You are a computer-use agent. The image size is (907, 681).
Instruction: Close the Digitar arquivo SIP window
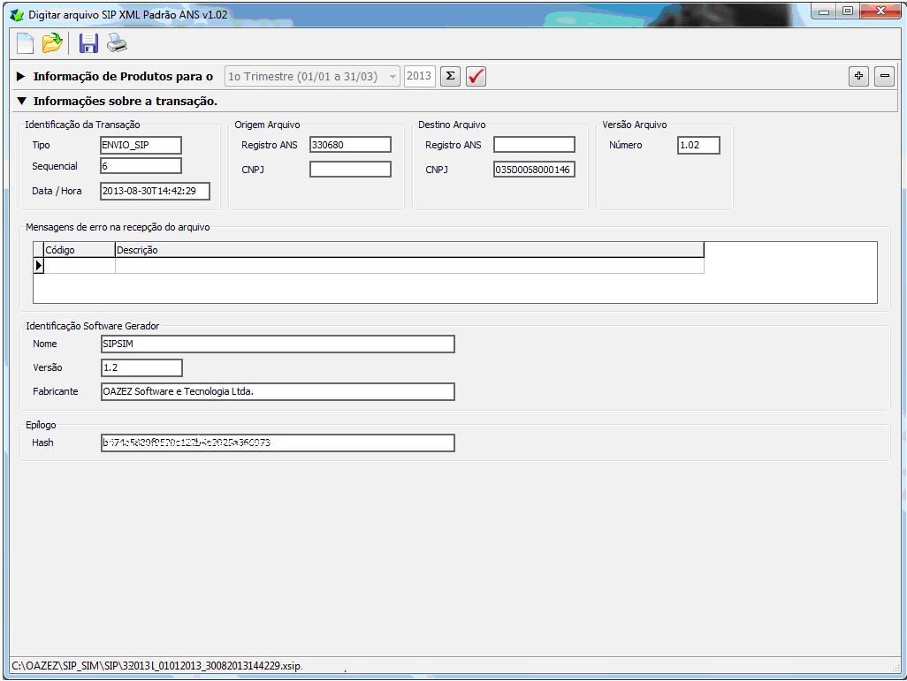[x=880, y=11]
